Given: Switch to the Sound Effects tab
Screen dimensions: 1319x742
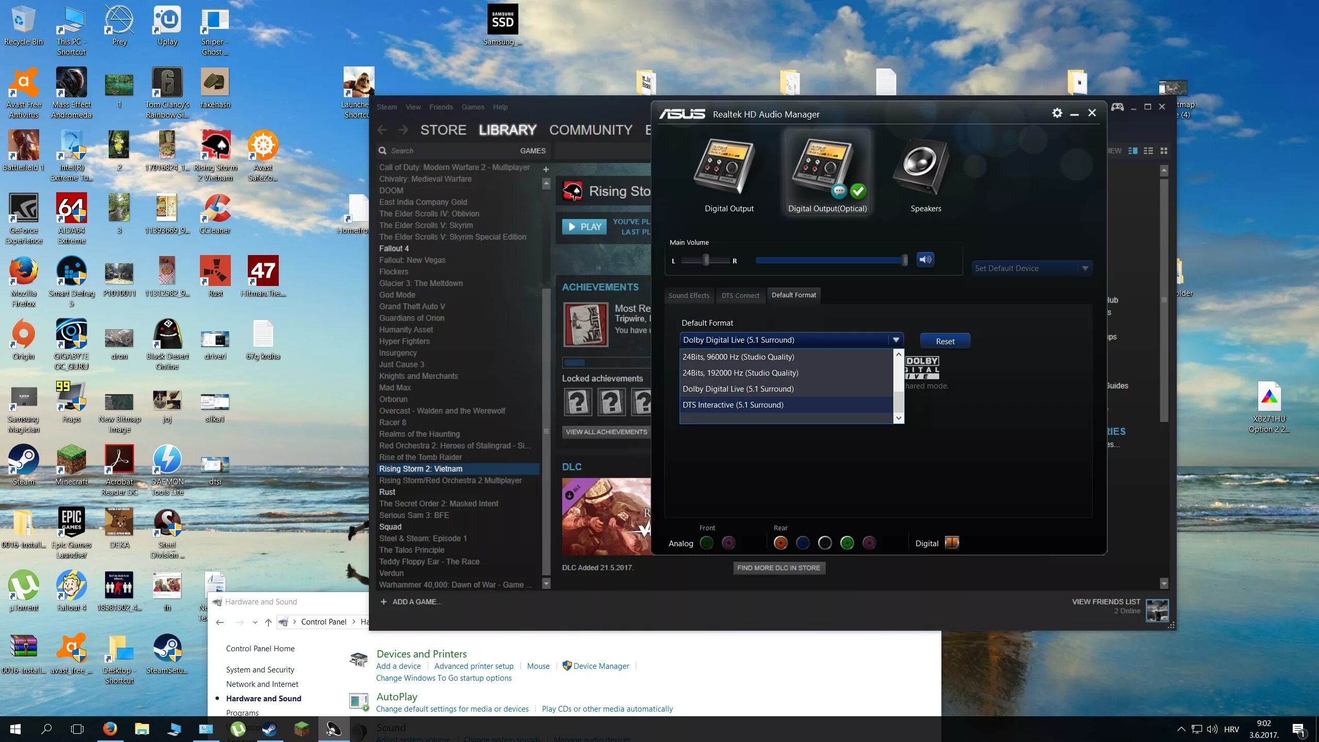Looking at the screenshot, I should 689,295.
